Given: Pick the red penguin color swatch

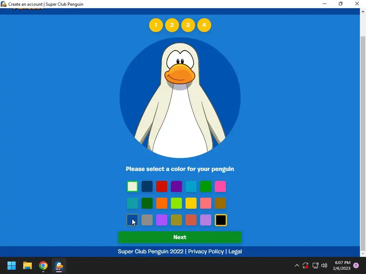Looking at the screenshot, I should 162,186.
